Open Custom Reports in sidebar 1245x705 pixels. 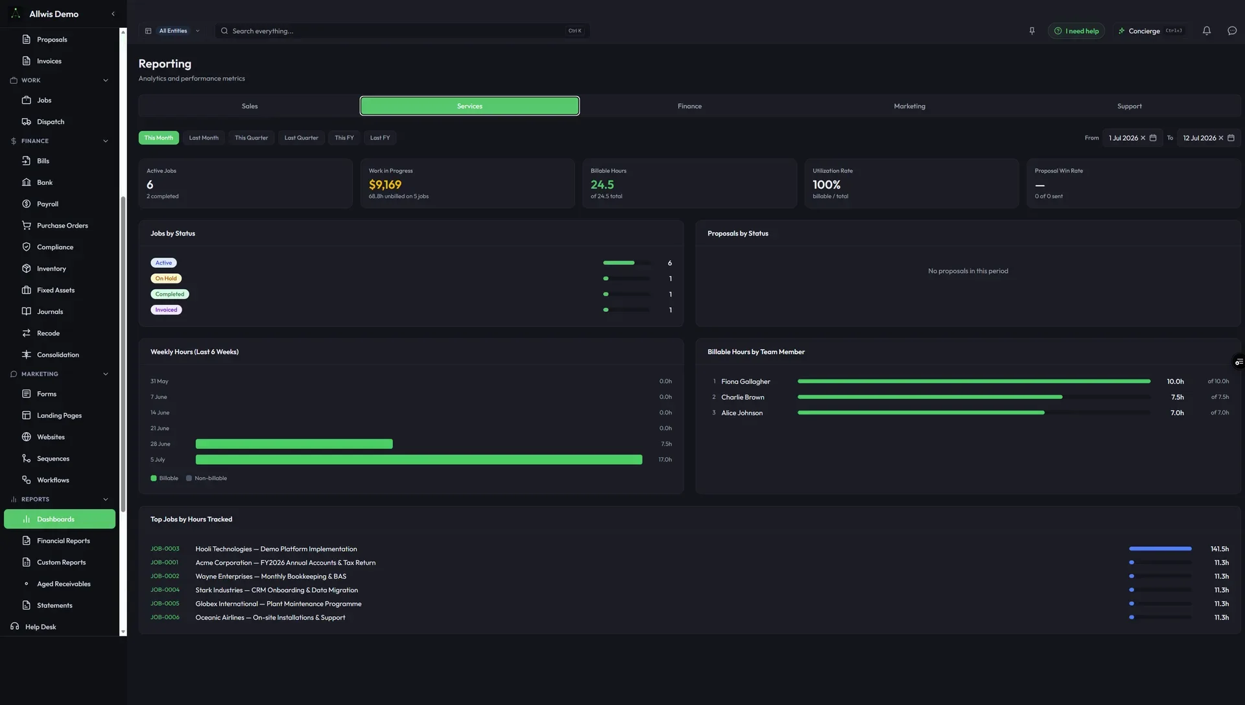[60, 562]
